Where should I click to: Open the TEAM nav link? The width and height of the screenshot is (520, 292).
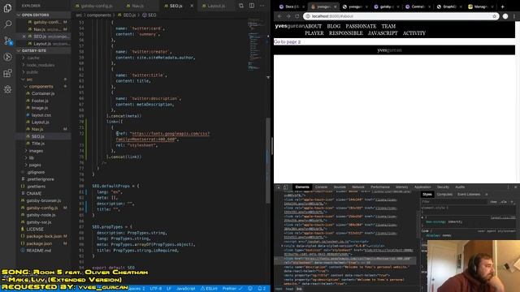tap(388, 27)
